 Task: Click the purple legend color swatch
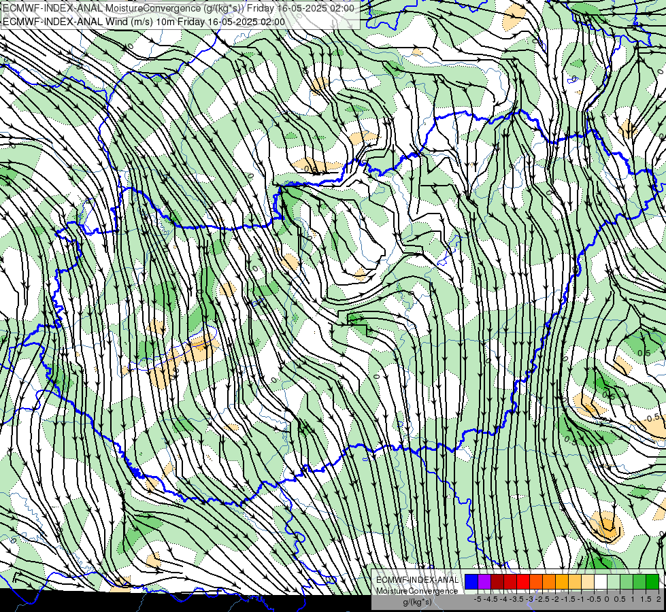tap(484, 582)
